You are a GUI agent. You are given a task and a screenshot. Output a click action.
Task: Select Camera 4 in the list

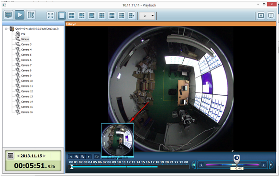click(27, 50)
